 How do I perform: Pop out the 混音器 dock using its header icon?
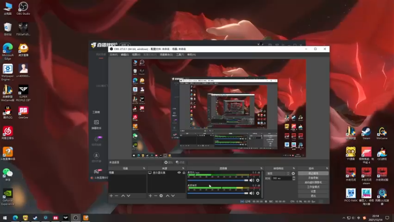(x=262, y=168)
